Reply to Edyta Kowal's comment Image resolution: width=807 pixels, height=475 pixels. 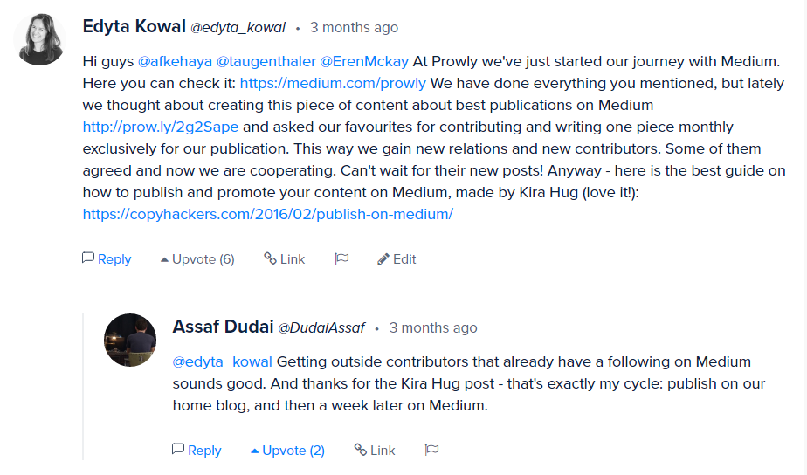107,258
